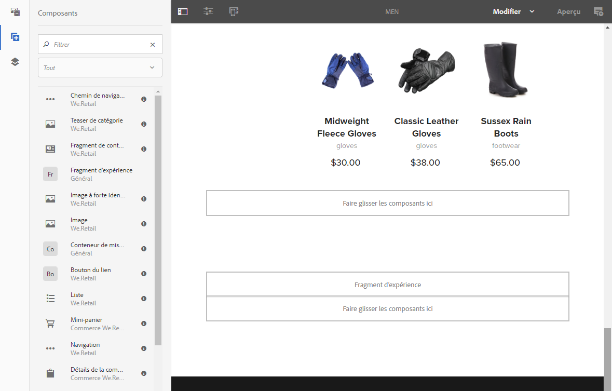Image resolution: width=612 pixels, height=391 pixels.
Task: Click the MEN page title
Action: [x=392, y=12]
